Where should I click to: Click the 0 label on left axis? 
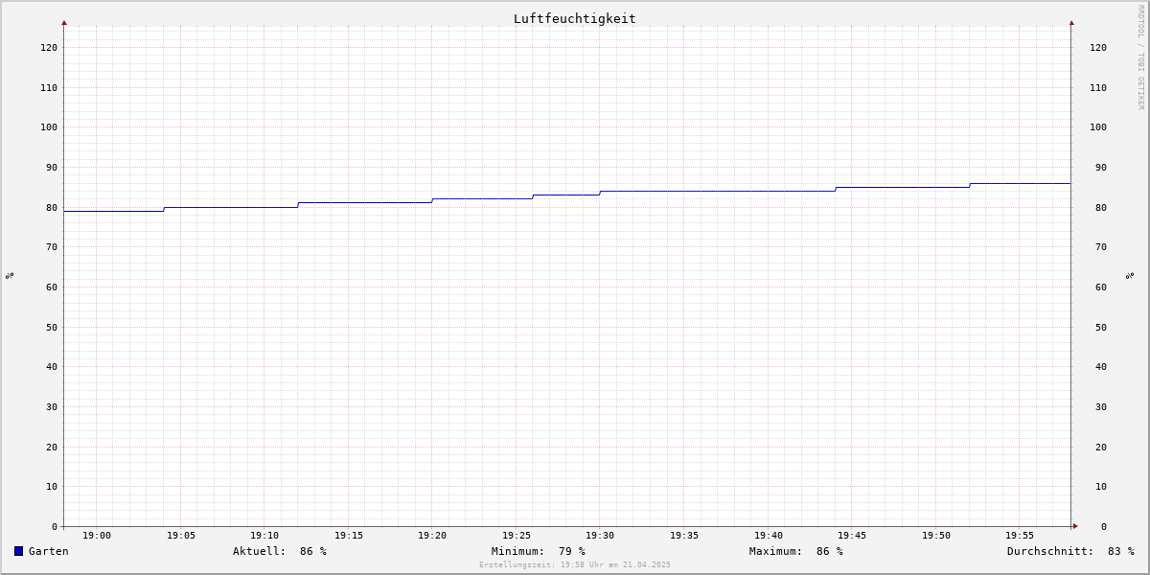[x=55, y=526]
